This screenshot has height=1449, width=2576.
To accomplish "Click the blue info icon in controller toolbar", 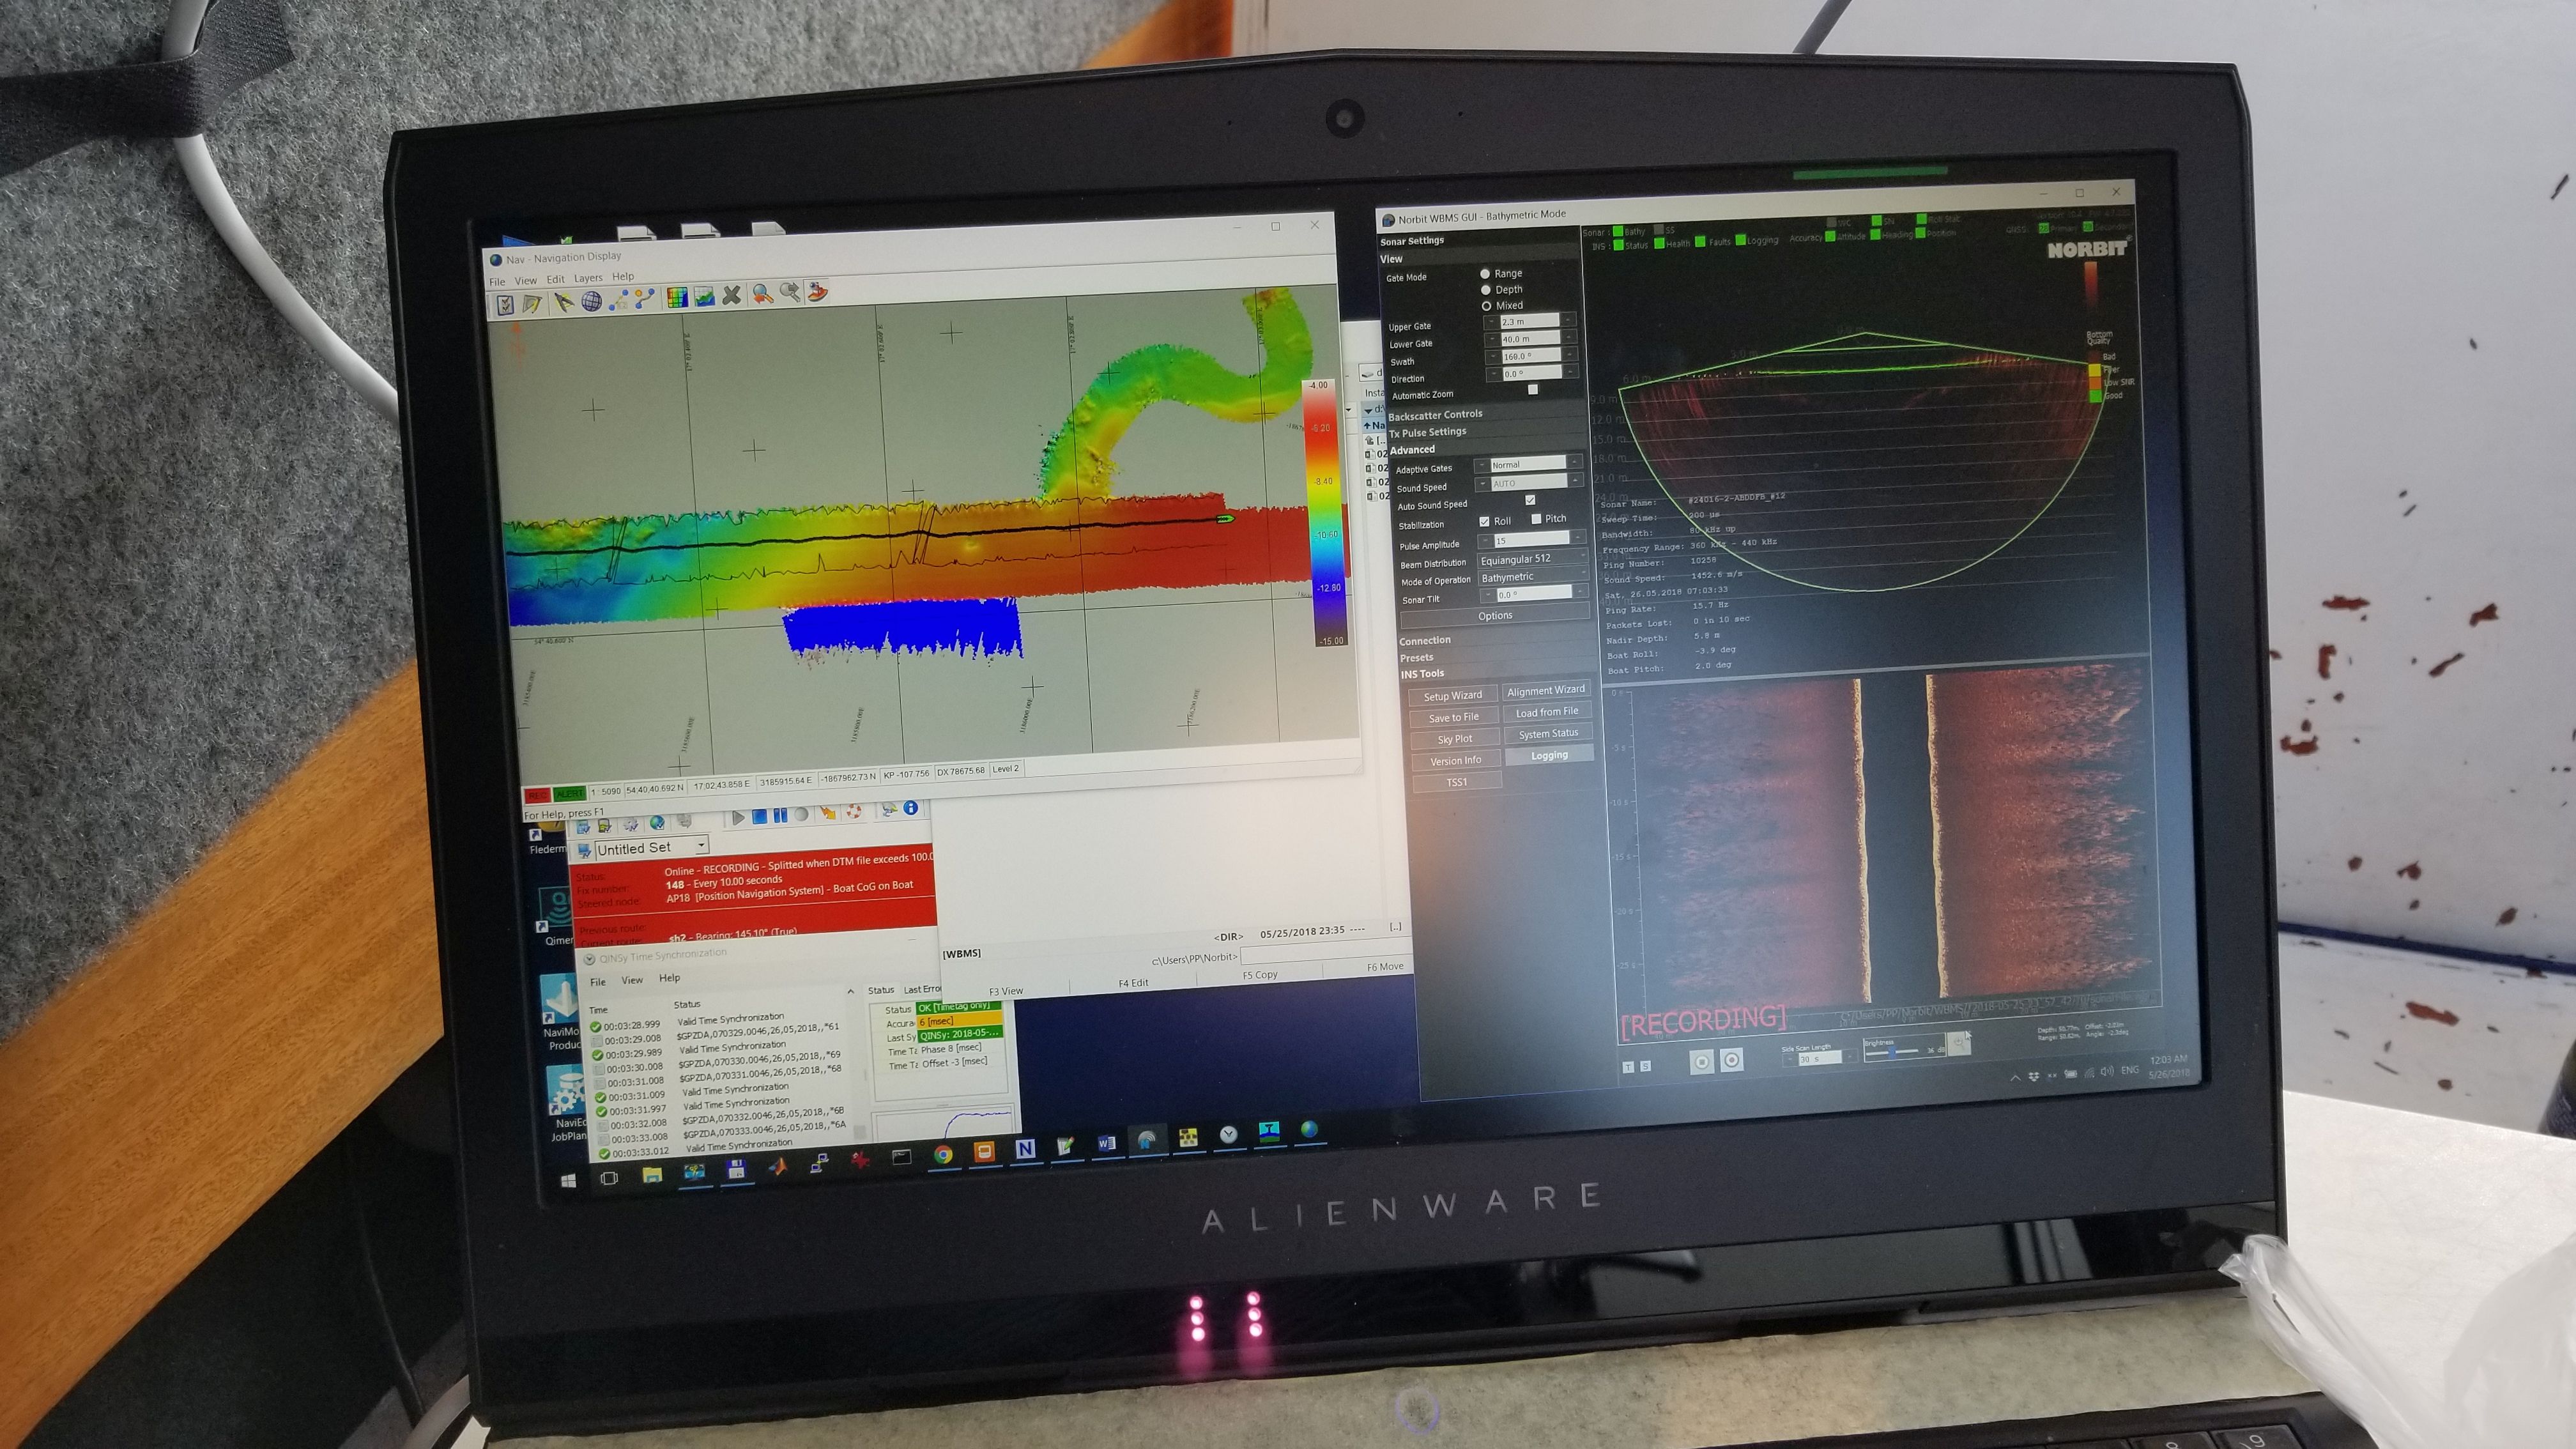I will [x=910, y=808].
